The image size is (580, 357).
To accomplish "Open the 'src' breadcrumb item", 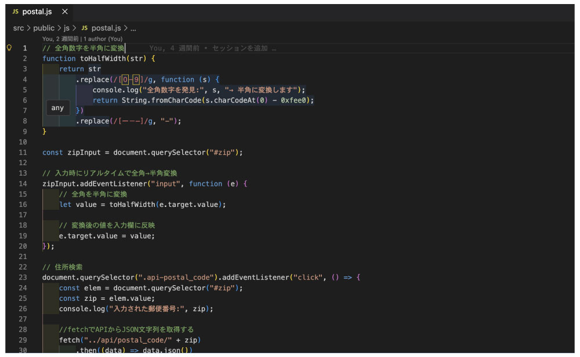I will (x=17, y=27).
